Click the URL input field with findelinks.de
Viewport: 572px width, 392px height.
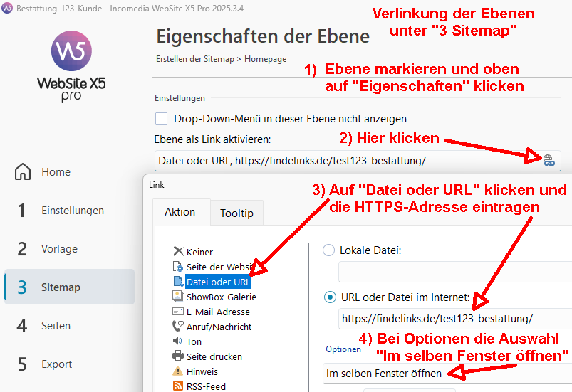(449, 319)
